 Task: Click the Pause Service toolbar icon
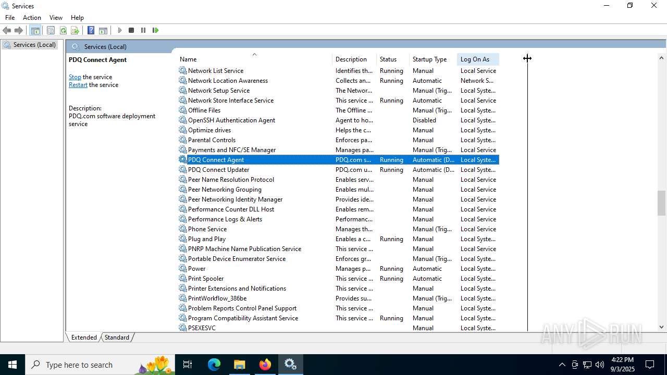[143, 30]
